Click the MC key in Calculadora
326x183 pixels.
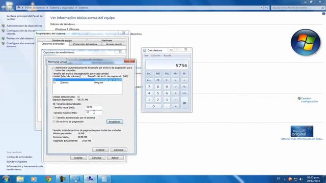[x=149, y=74]
